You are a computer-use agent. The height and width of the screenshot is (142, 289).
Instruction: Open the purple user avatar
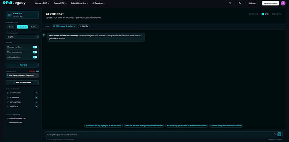[x=283, y=3]
